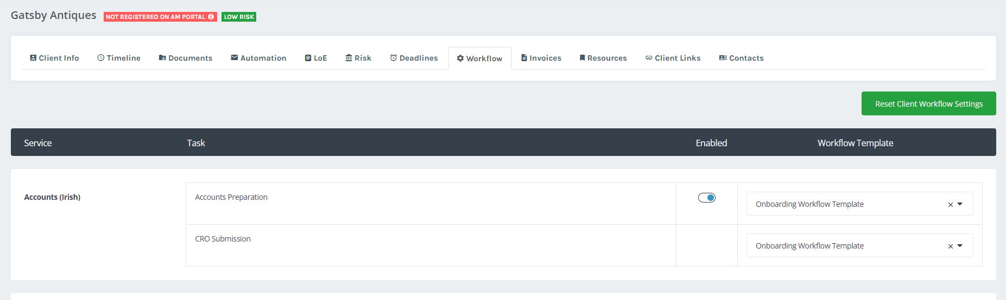Viewport: 1006px width, 300px height.
Task: Open the Client Info tab
Action: [x=54, y=58]
